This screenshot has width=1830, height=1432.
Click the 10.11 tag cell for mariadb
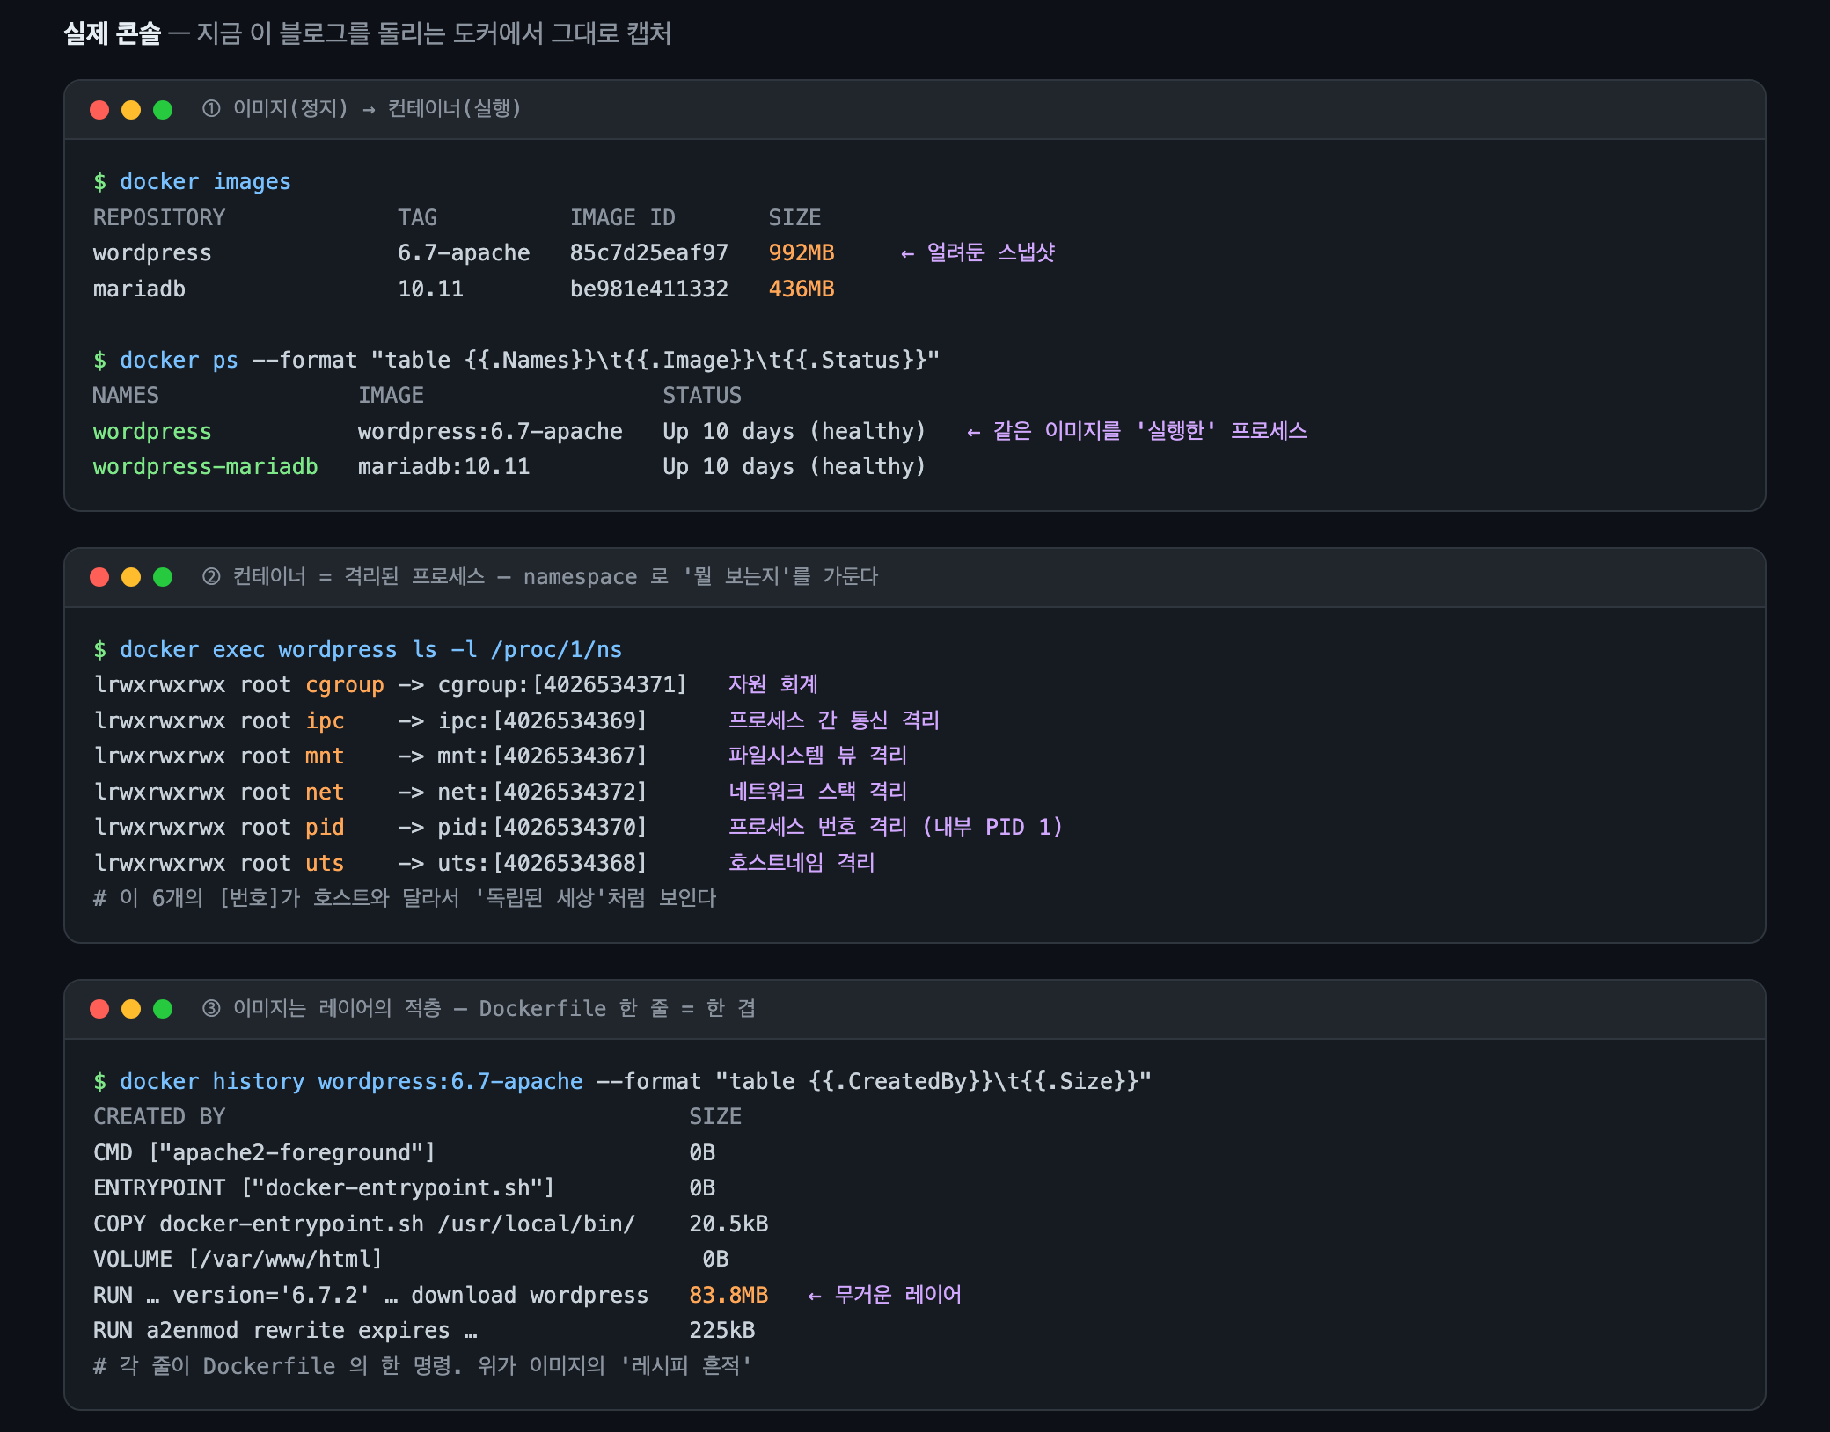[430, 289]
